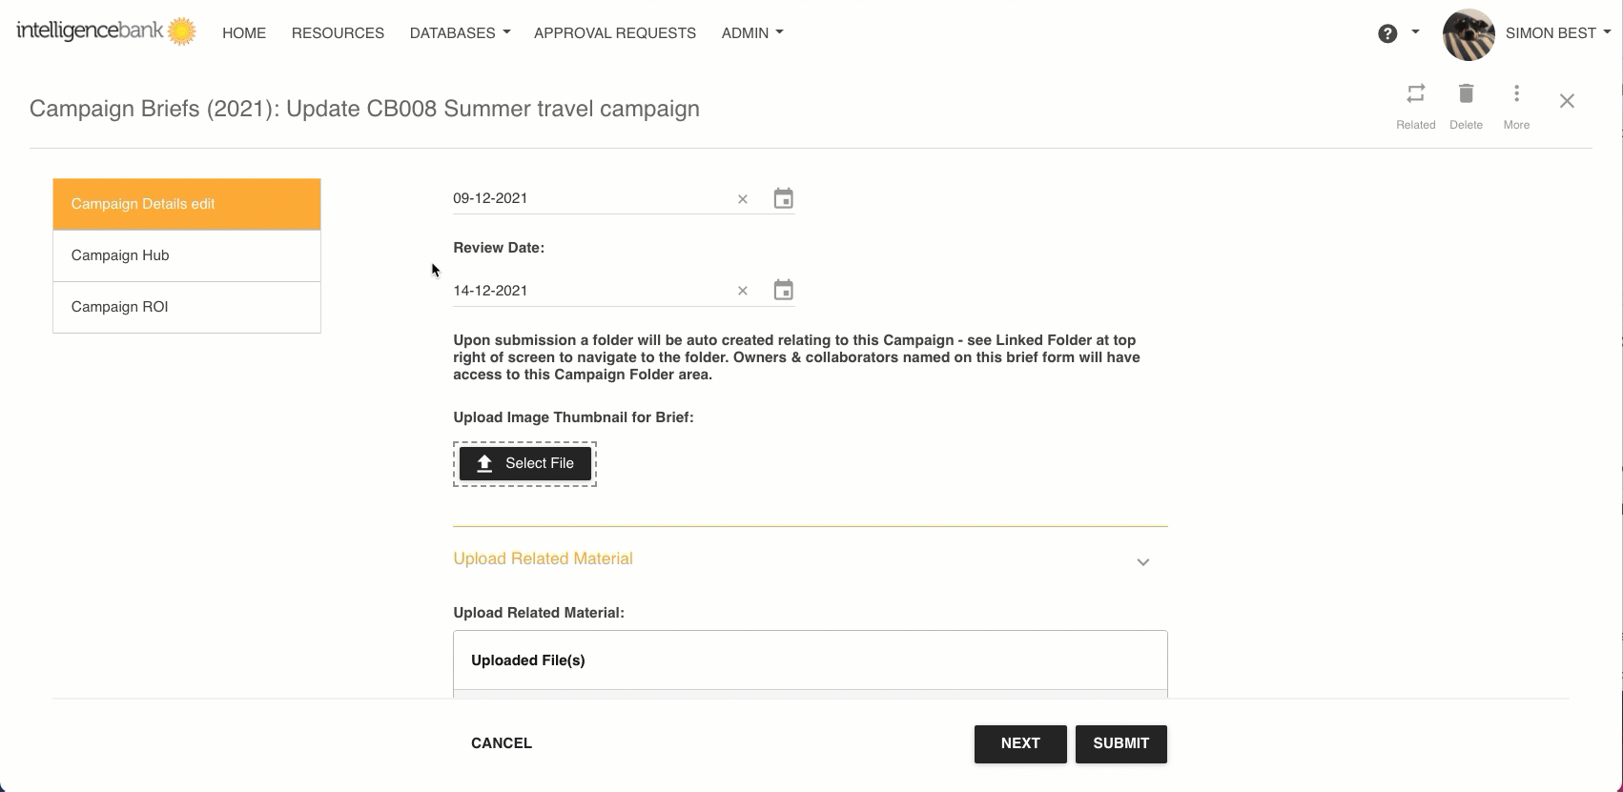The width and height of the screenshot is (1623, 792).
Task: Click the Related records icon
Action: (x=1415, y=94)
